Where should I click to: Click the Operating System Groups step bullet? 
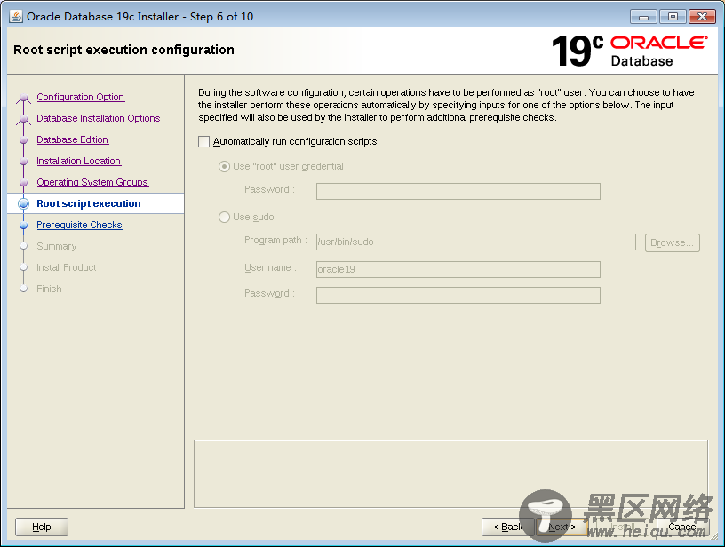pos(24,183)
